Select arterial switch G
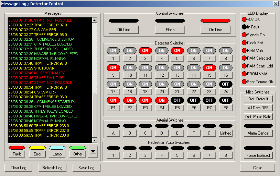Screen dimensions: 280x176 tap(209, 133)
